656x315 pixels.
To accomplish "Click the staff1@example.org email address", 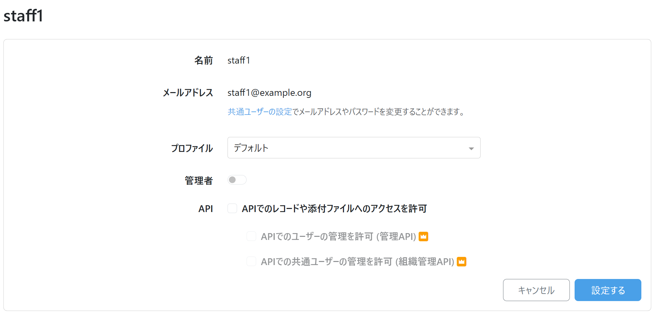I will [269, 93].
